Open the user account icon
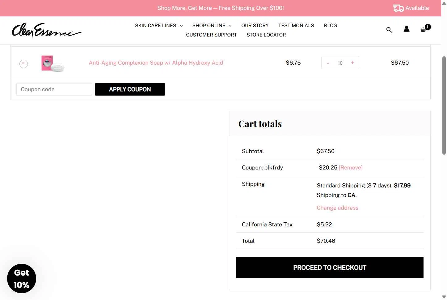Image resolution: width=447 pixels, height=300 pixels. [x=407, y=29]
